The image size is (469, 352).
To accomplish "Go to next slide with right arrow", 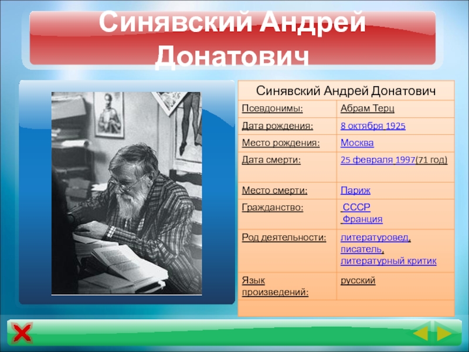I will (444, 333).
